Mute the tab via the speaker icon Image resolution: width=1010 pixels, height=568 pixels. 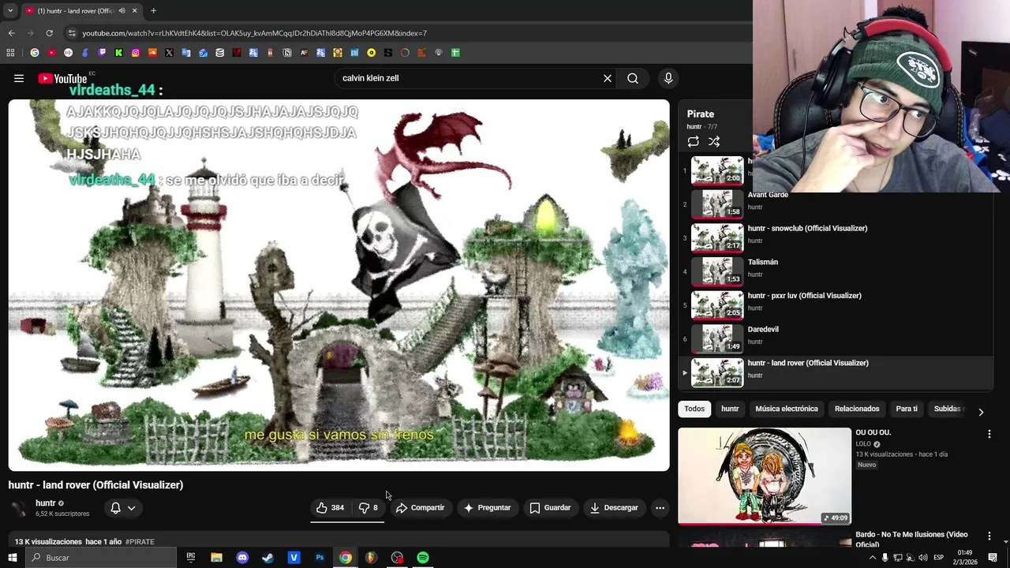coord(122,11)
